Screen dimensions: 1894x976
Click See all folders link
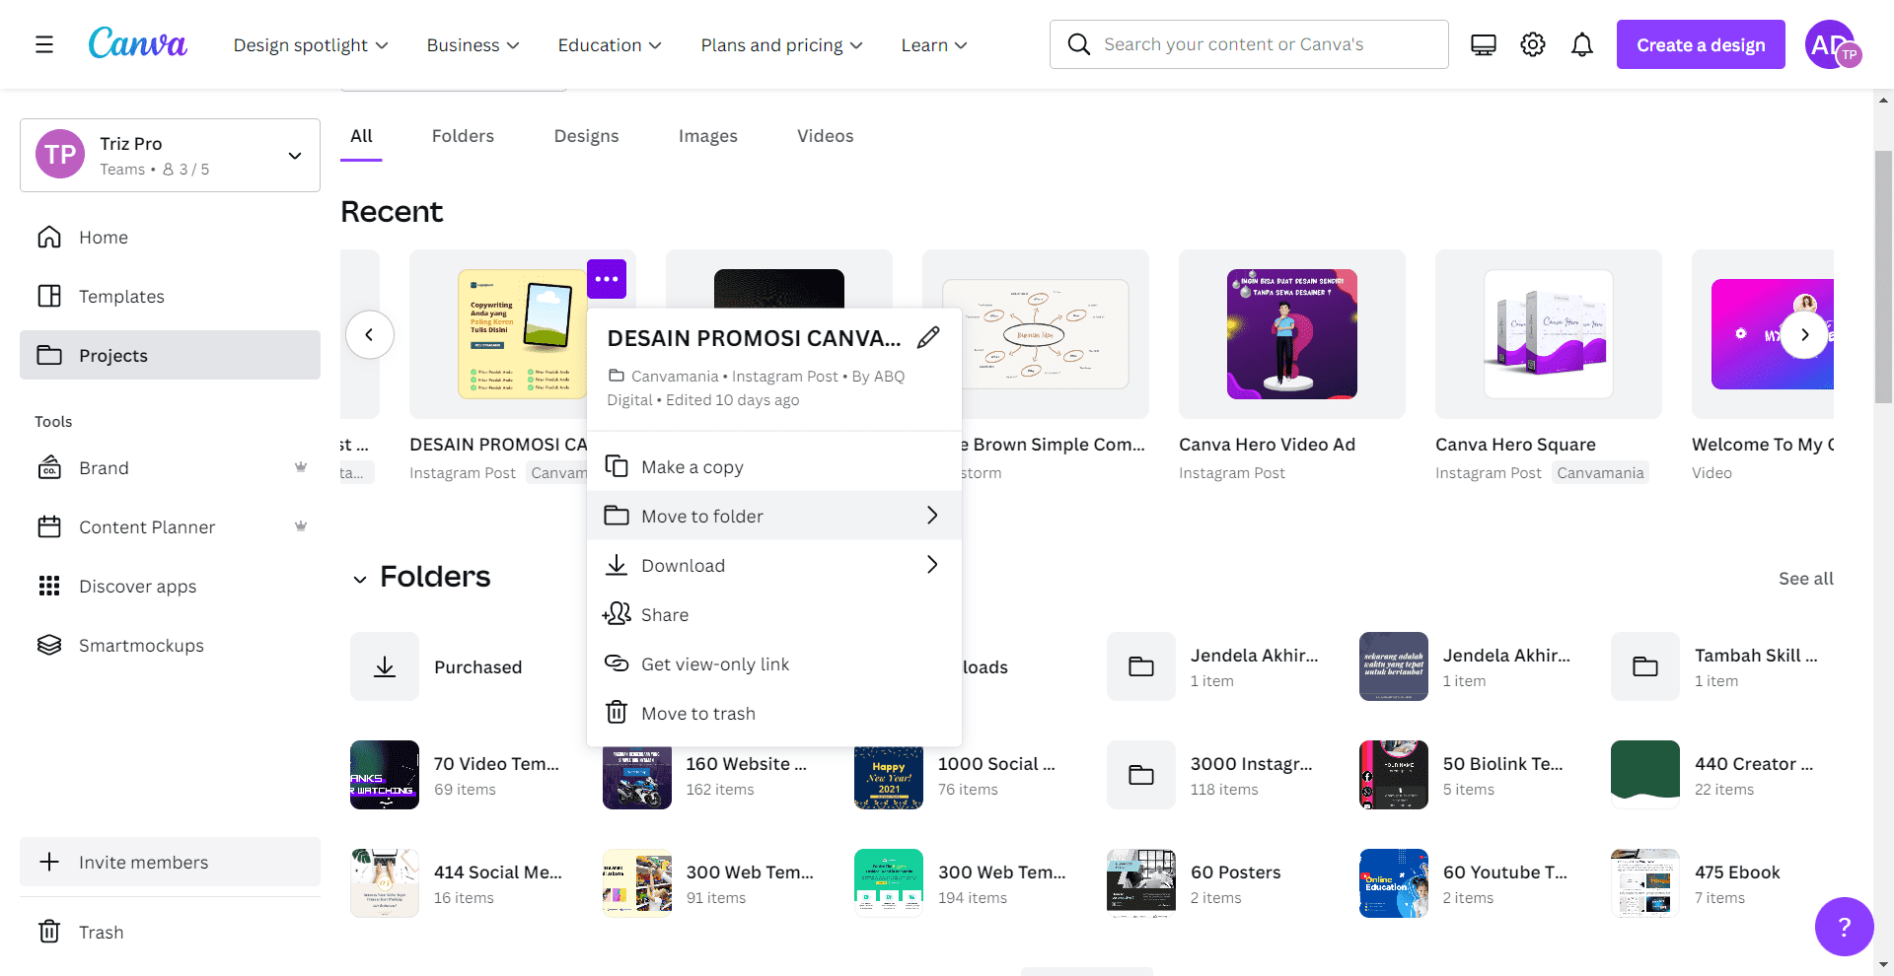(x=1805, y=579)
